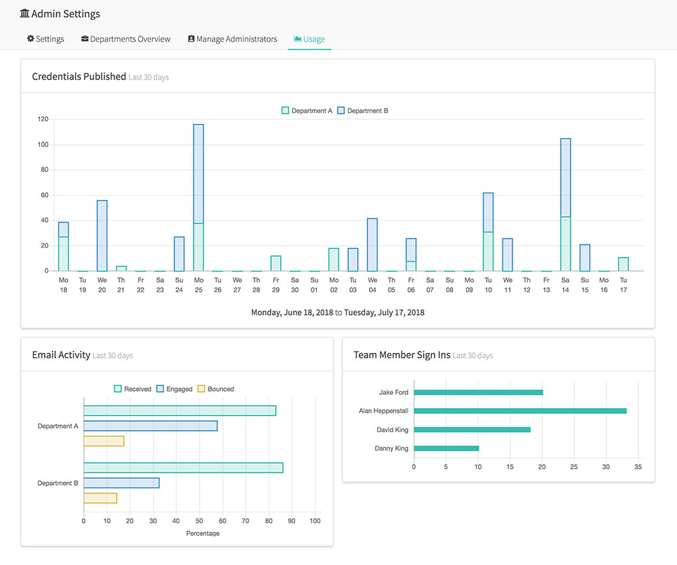Switch to Departments Overview tab
The height and width of the screenshot is (565, 677).
pos(130,39)
